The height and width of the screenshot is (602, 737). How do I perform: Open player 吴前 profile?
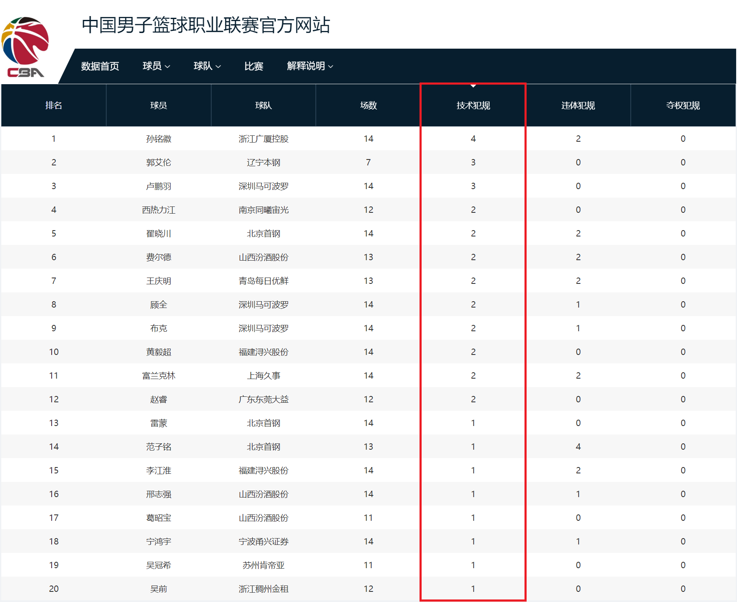click(x=159, y=589)
